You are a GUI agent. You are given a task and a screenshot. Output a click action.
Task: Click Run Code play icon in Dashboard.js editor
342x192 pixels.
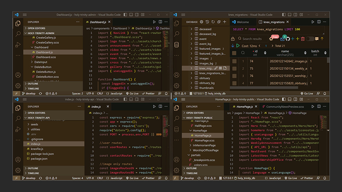click(x=154, y=22)
